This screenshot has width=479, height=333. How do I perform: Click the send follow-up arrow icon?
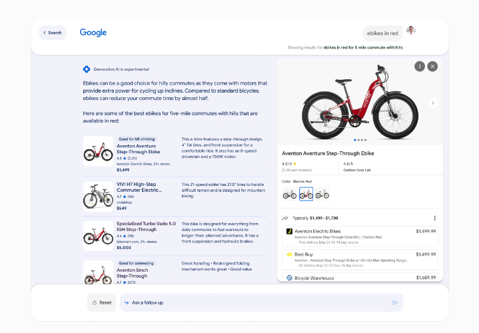(395, 302)
